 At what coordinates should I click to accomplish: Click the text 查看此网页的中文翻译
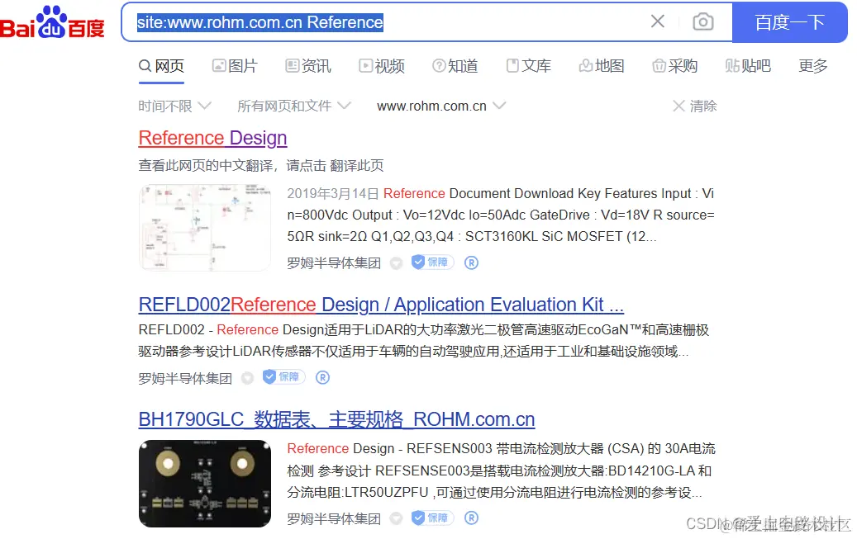(206, 165)
